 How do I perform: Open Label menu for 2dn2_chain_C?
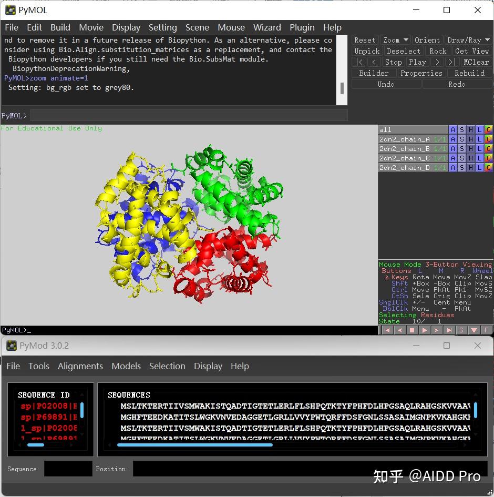coord(479,158)
